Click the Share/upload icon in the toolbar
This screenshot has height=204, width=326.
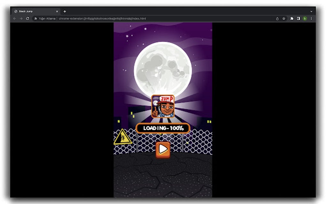[277, 19]
